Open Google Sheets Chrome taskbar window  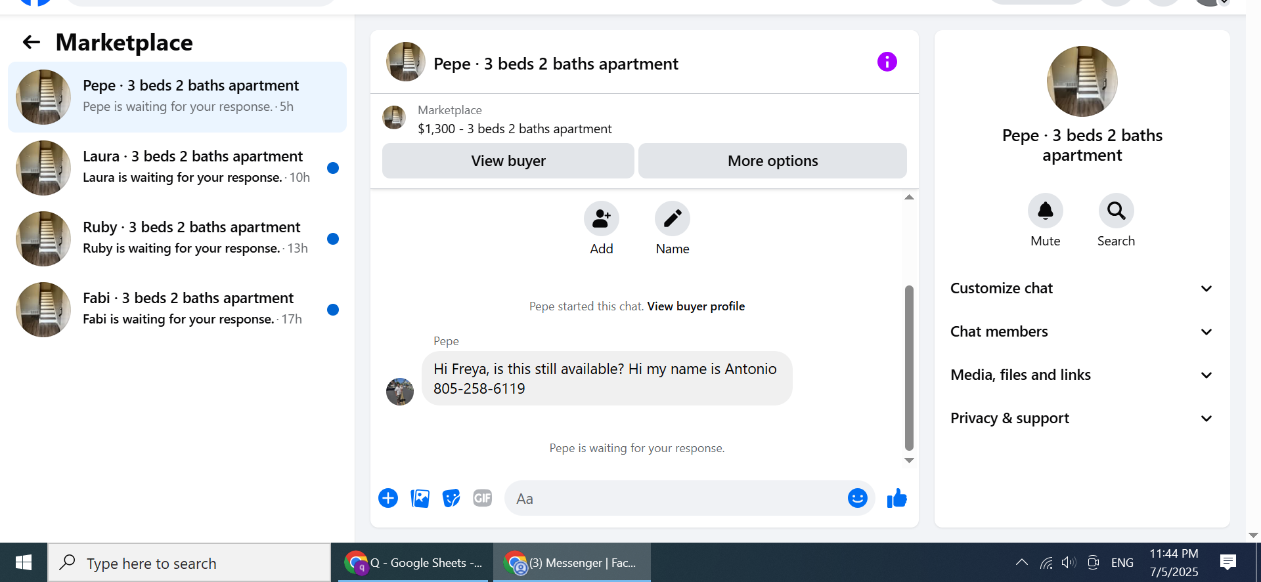coord(413,562)
